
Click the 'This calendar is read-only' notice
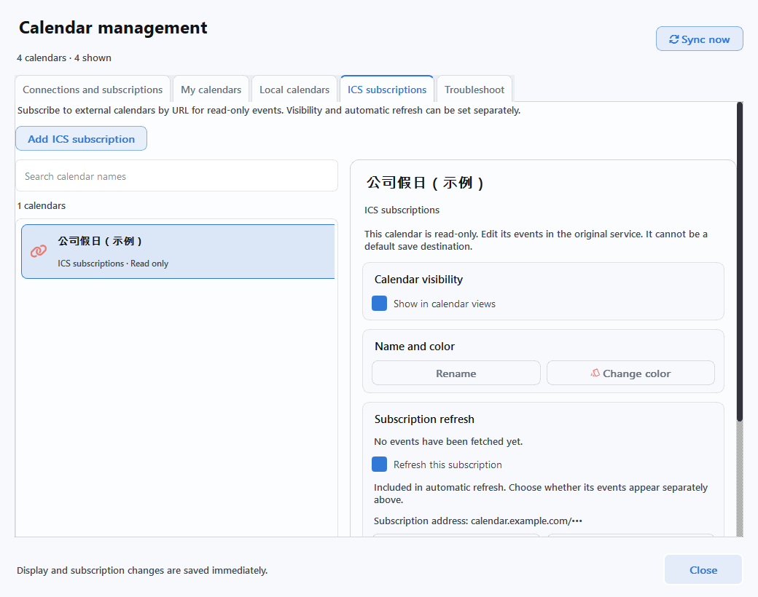(x=536, y=240)
